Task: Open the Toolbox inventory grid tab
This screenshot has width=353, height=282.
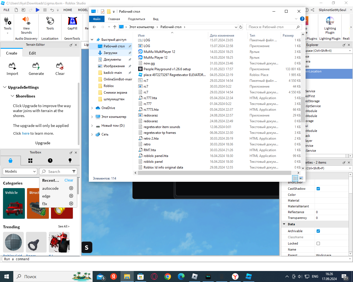Action: click(x=30, y=161)
